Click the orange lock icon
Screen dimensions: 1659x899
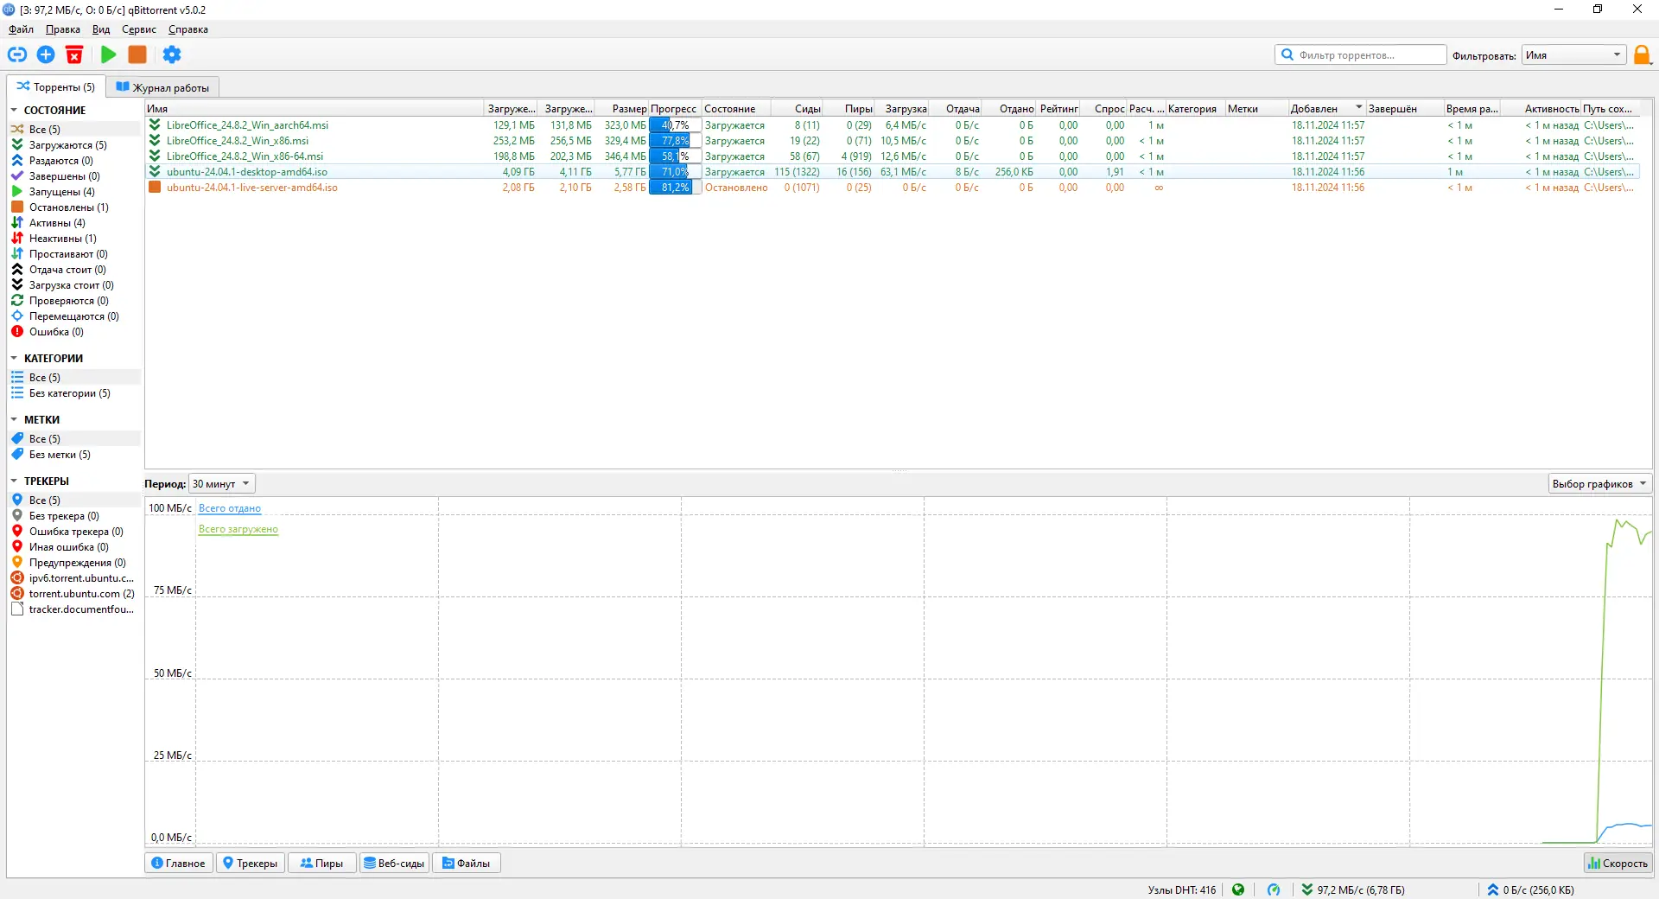coord(1642,55)
